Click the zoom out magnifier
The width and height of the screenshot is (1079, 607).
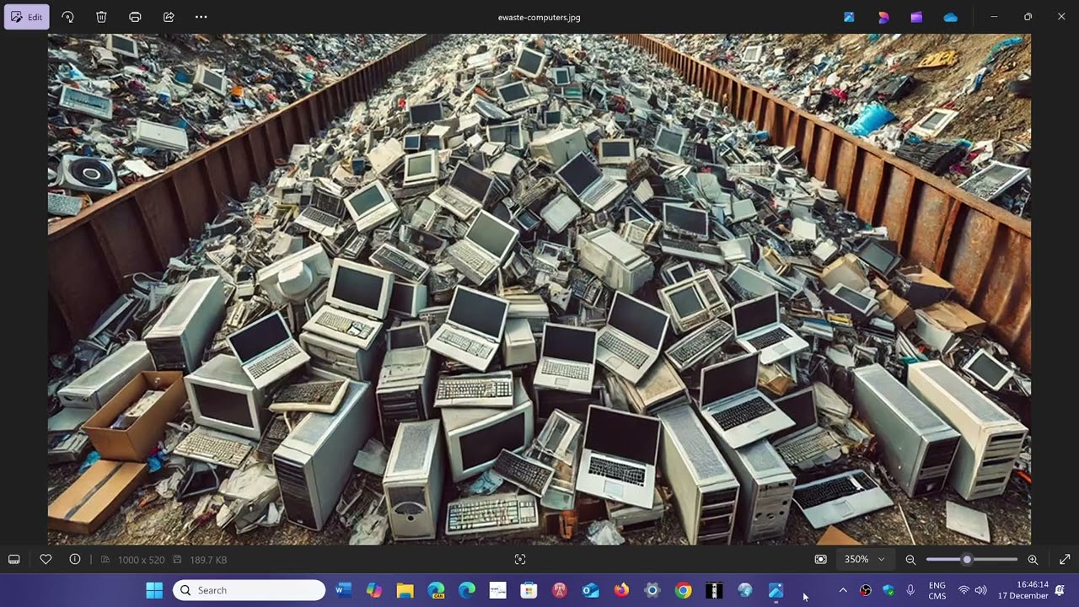(910, 559)
